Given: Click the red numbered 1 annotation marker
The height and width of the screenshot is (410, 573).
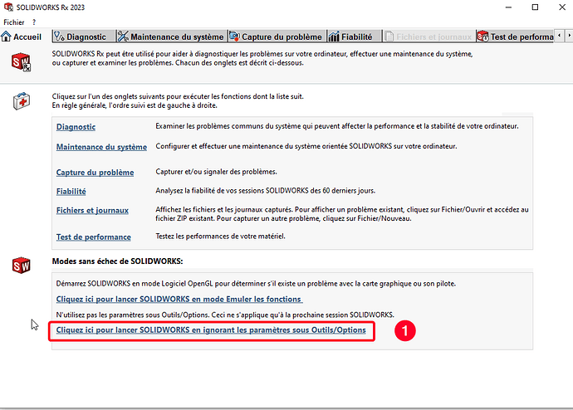Looking at the screenshot, I should coord(404,330).
